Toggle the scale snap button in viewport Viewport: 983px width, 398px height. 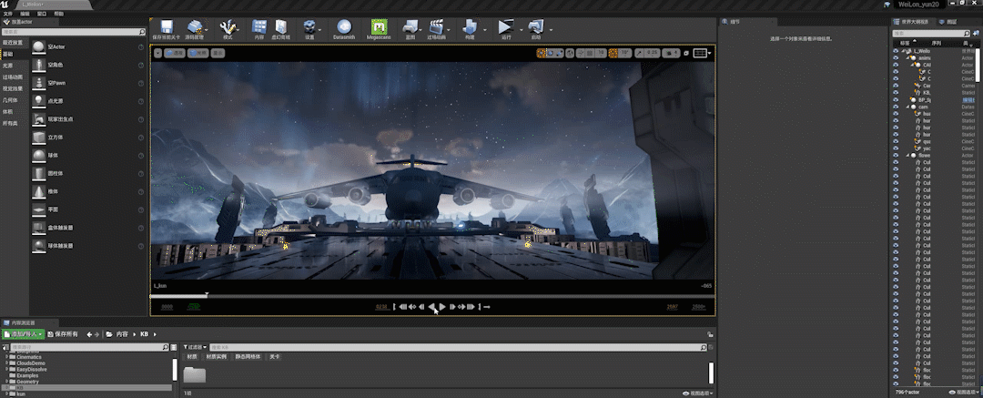pyautogui.click(x=639, y=54)
